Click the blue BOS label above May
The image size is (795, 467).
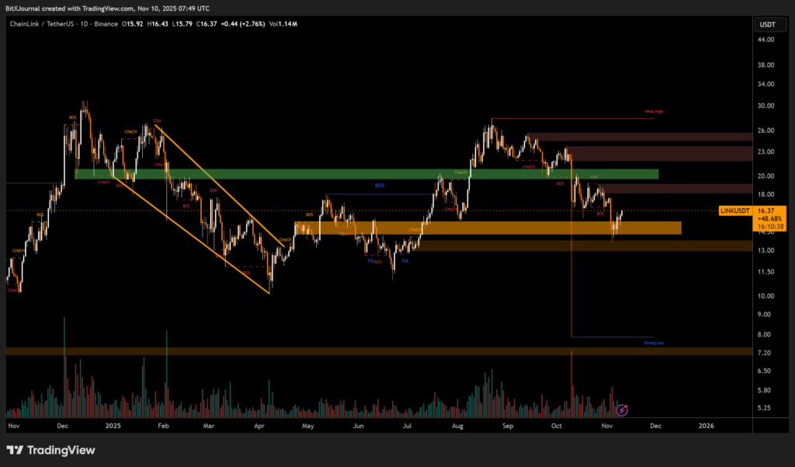click(379, 186)
